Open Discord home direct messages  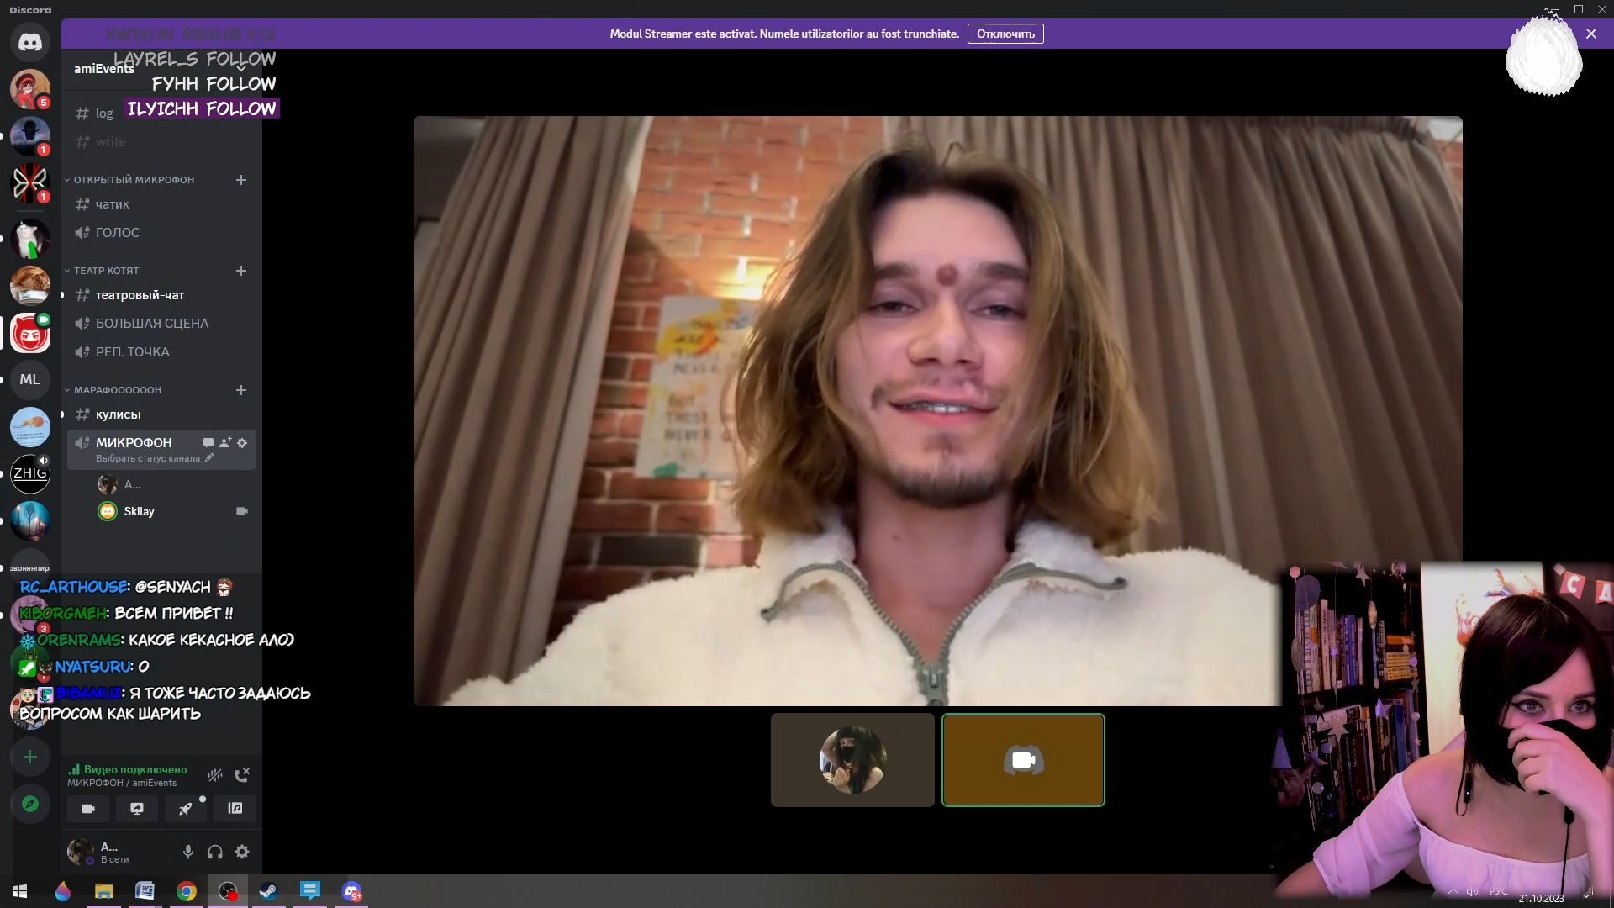pyautogui.click(x=30, y=42)
